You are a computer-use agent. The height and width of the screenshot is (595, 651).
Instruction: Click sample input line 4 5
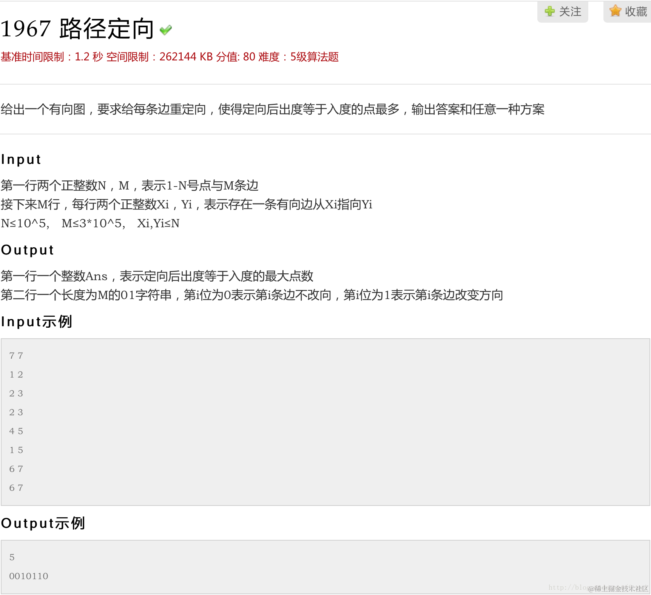pyautogui.click(x=16, y=431)
